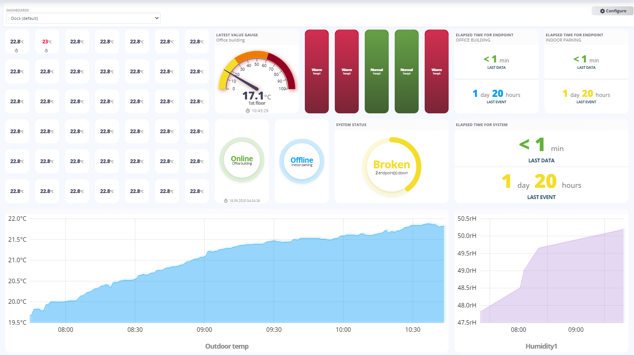
Task: Click the clock icon beside 10:43:29 timestamp
Action: (248, 111)
